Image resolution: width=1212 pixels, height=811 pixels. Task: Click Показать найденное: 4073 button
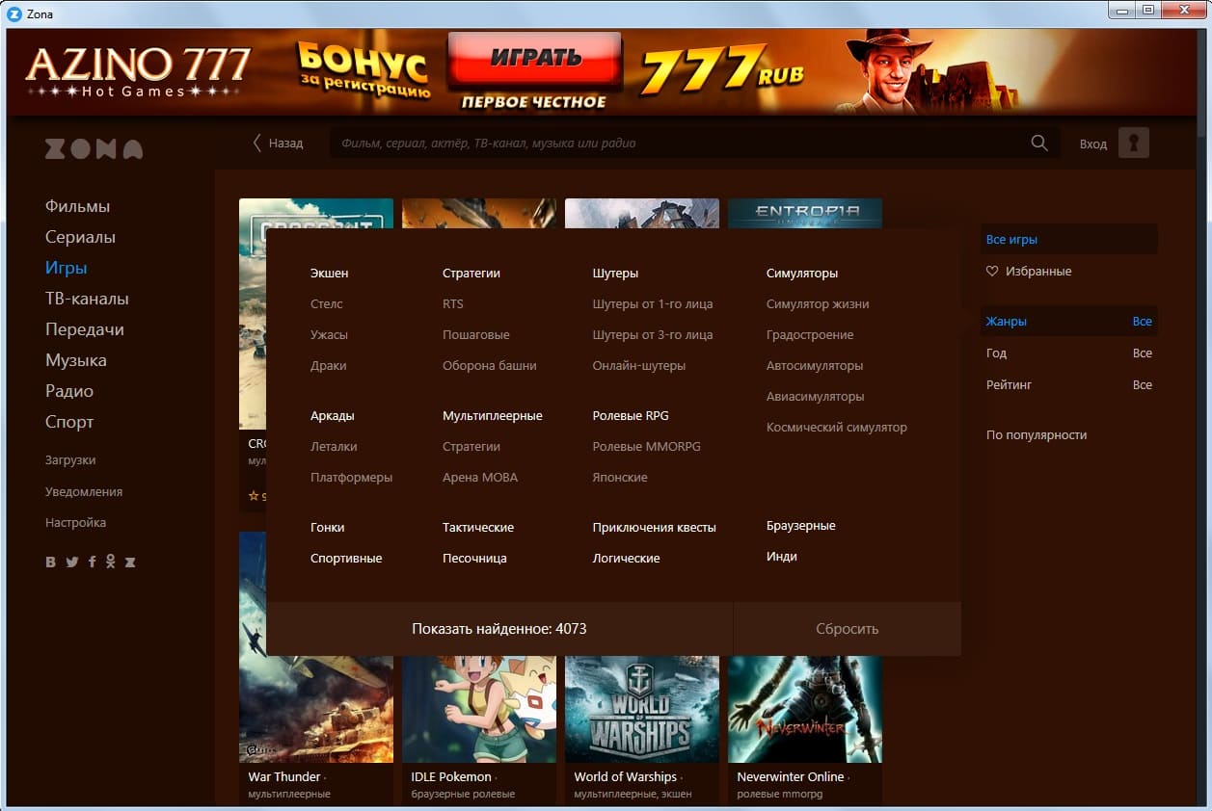pos(499,629)
